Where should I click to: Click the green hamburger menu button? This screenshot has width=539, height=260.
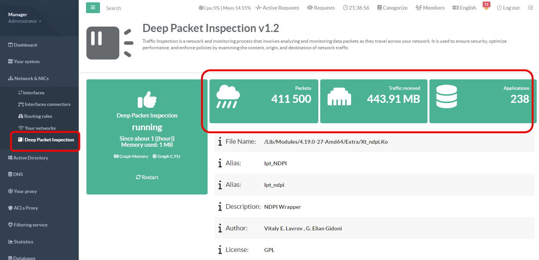pyautogui.click(x=93, y=8)
